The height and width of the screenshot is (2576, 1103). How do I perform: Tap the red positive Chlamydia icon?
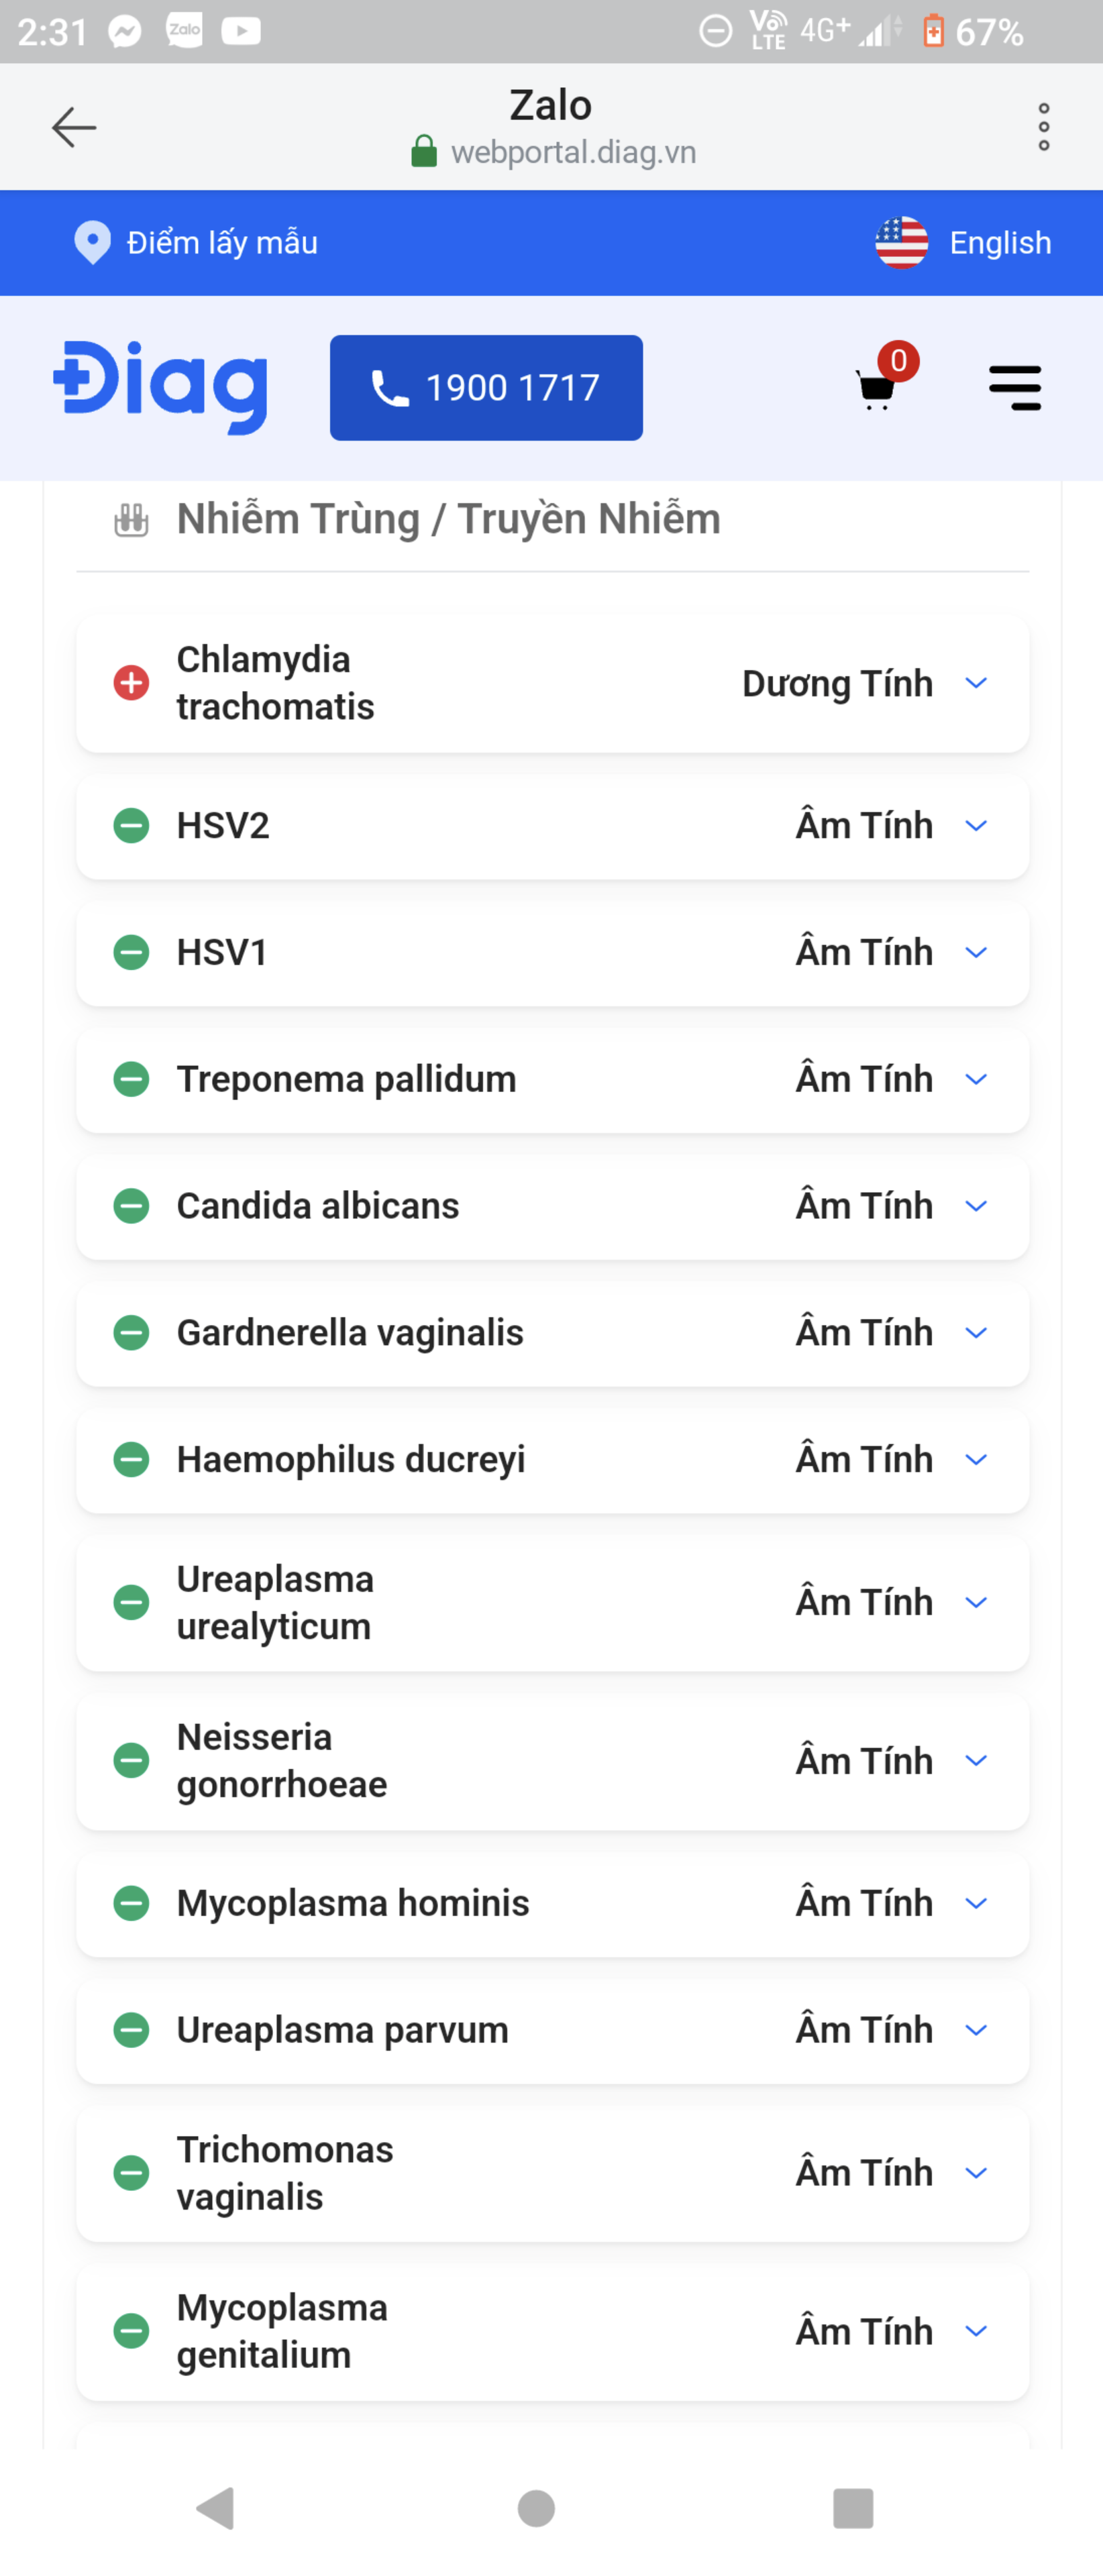(131, 683)
